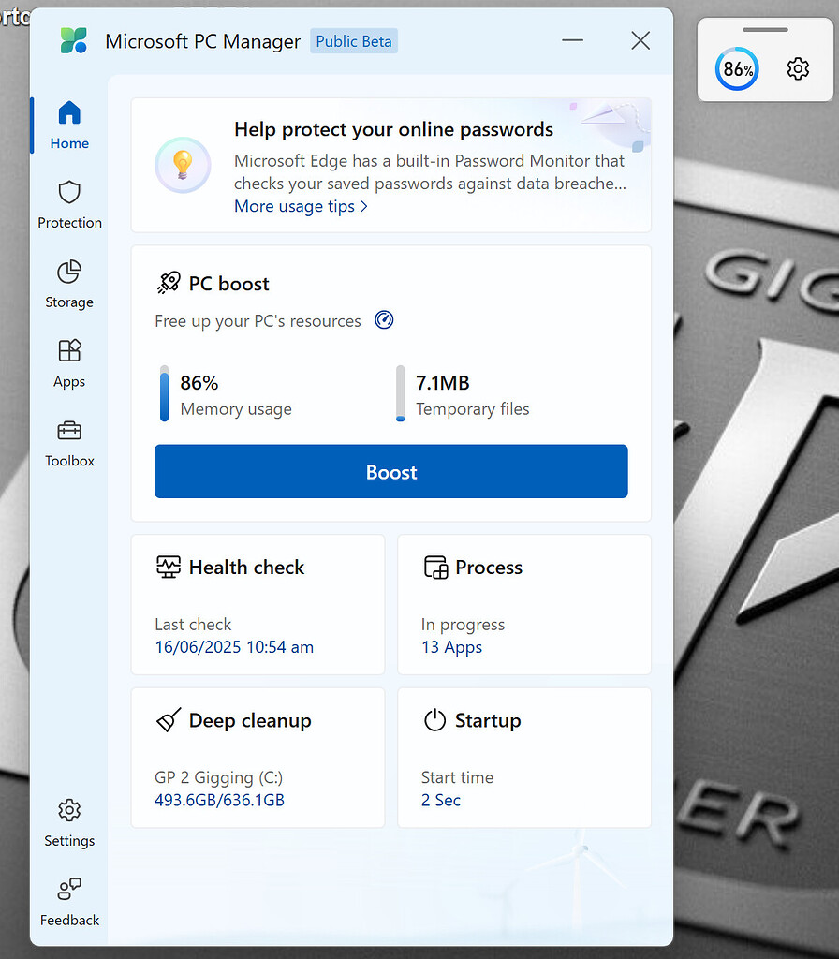Image resolution: width=839 pixels, height=959 pixels.
Task: Select the Home icon in the sidebar
Action: [x=68, y=112]
